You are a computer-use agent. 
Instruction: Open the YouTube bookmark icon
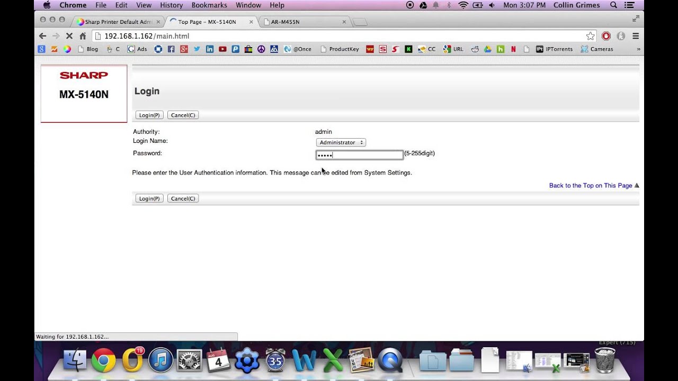[x=222, y=49]
